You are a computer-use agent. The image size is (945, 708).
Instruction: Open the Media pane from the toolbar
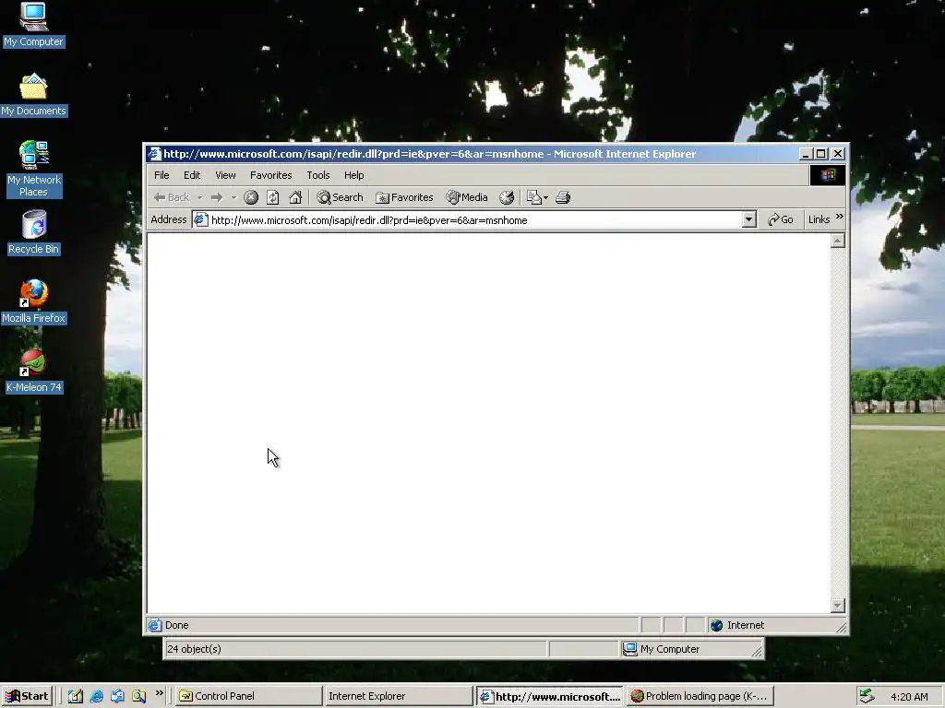[x=466, y=197]
